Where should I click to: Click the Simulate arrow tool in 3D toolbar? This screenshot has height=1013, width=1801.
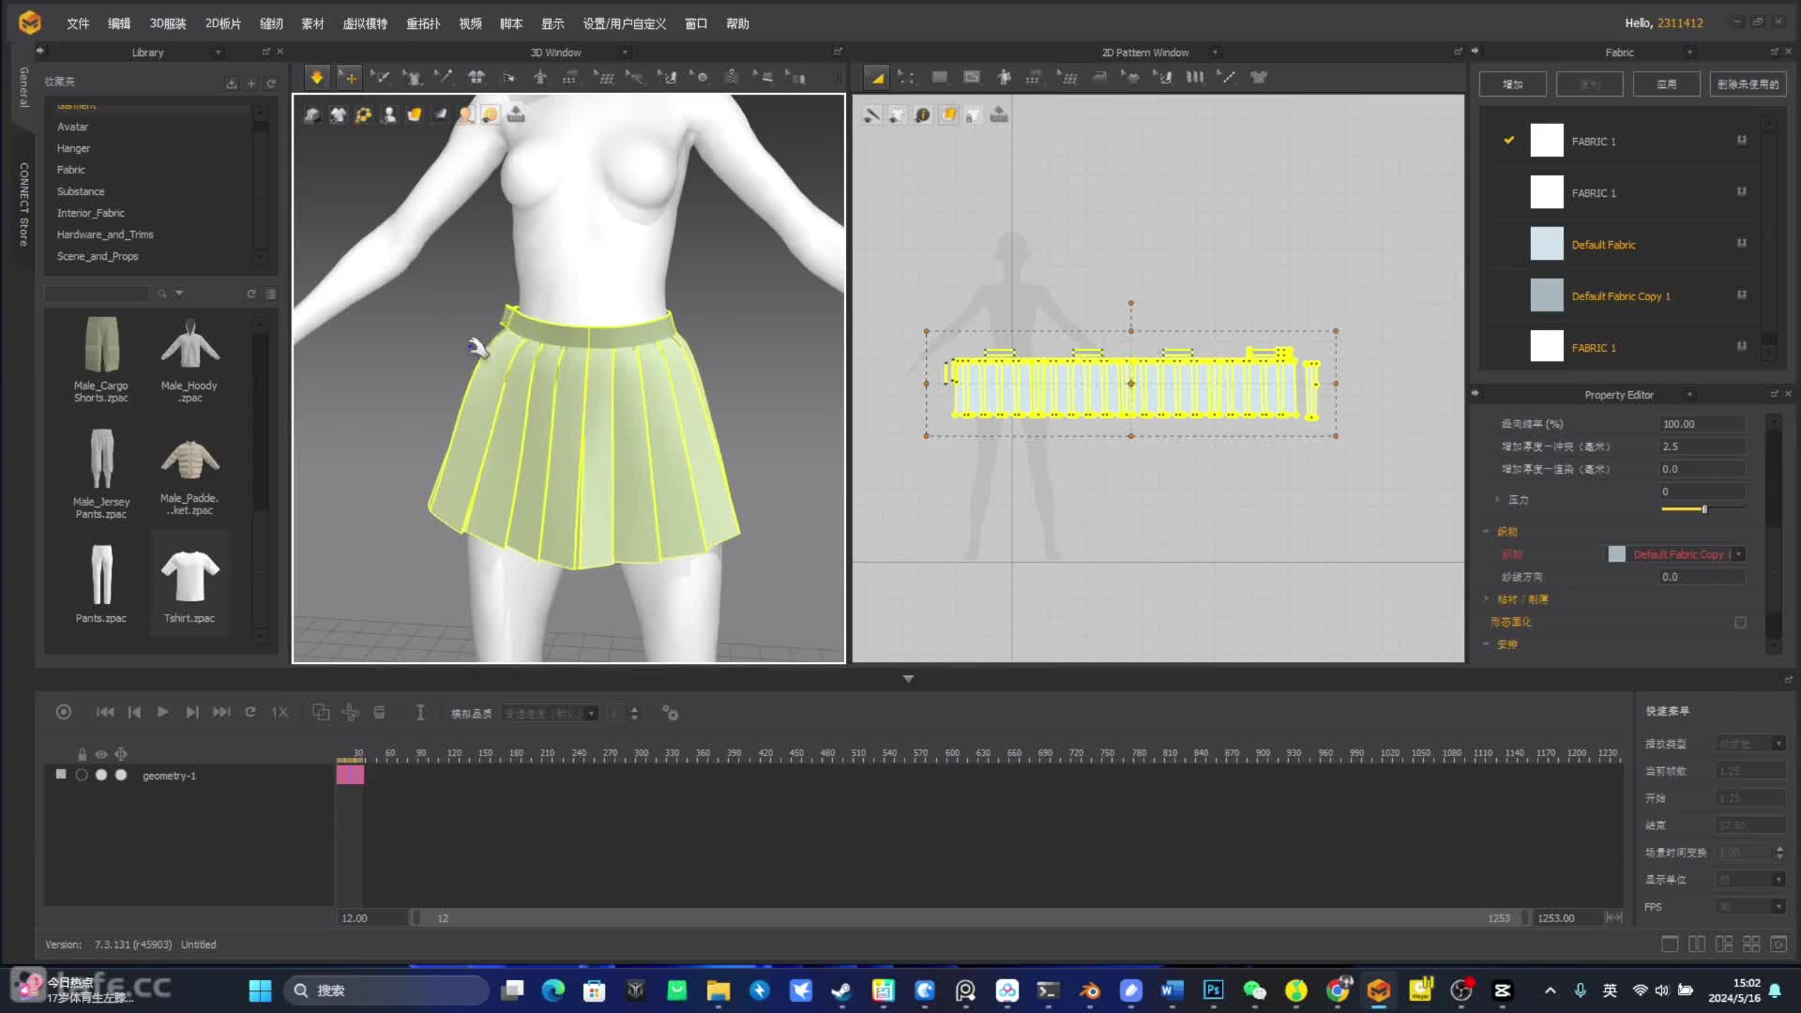click(317, 78)
